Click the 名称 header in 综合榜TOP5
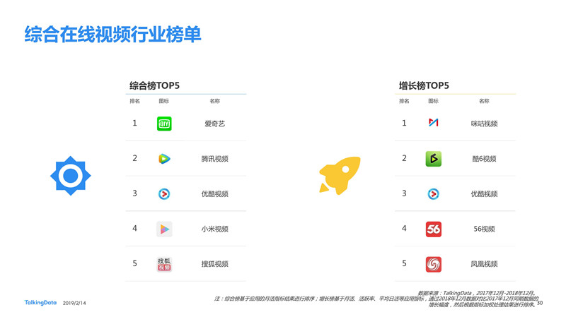566x317 pixels. click(215, 101)
